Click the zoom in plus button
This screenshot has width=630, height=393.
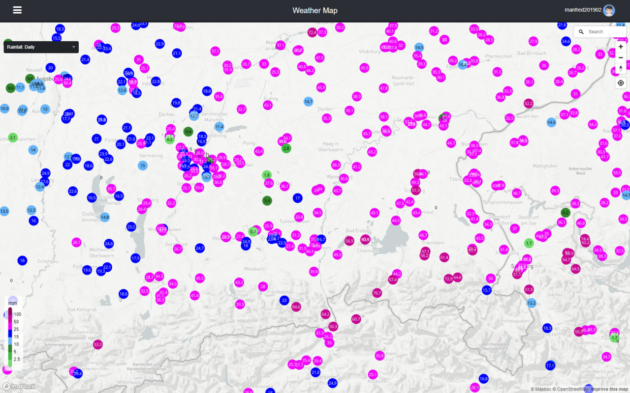coord(621,47)
